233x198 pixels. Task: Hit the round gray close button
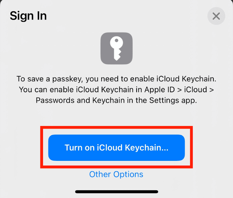coord(216,16)
